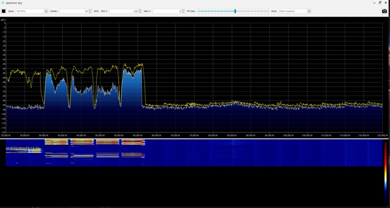Click the Max Y input field showing 0

point(167,11)
